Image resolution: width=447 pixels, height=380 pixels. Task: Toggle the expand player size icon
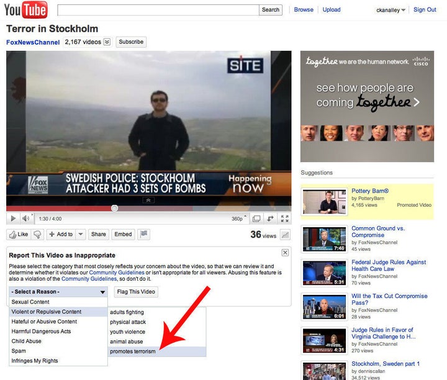click(256, 219)
